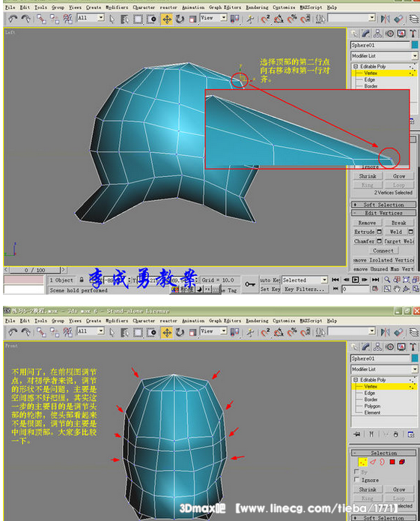Open Hierarchy panel tab in top window

pyautogui.click(x=377, y=34)
